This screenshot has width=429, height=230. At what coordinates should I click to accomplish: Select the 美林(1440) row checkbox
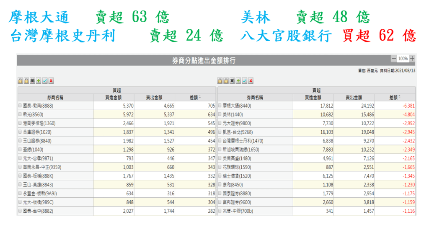pos(220,114)
